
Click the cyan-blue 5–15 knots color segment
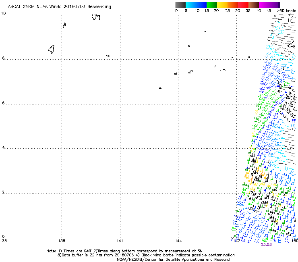[x=196, y=5]
